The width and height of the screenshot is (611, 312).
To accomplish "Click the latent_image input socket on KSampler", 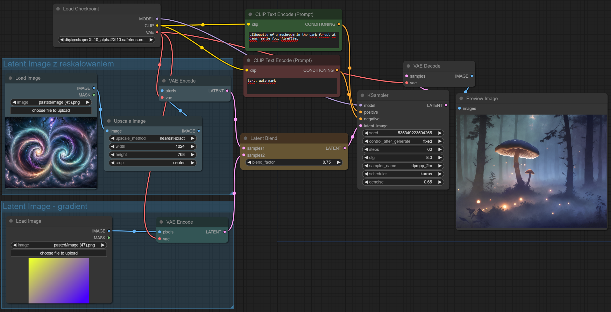I will [x=361, y=126].
